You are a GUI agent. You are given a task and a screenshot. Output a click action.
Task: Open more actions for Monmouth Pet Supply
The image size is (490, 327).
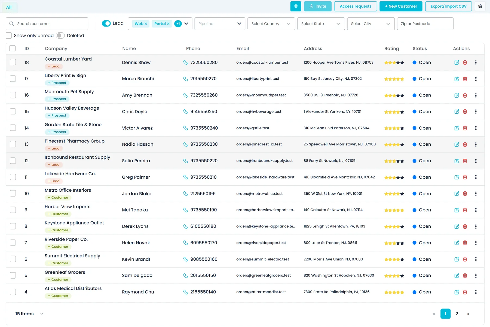476,95
